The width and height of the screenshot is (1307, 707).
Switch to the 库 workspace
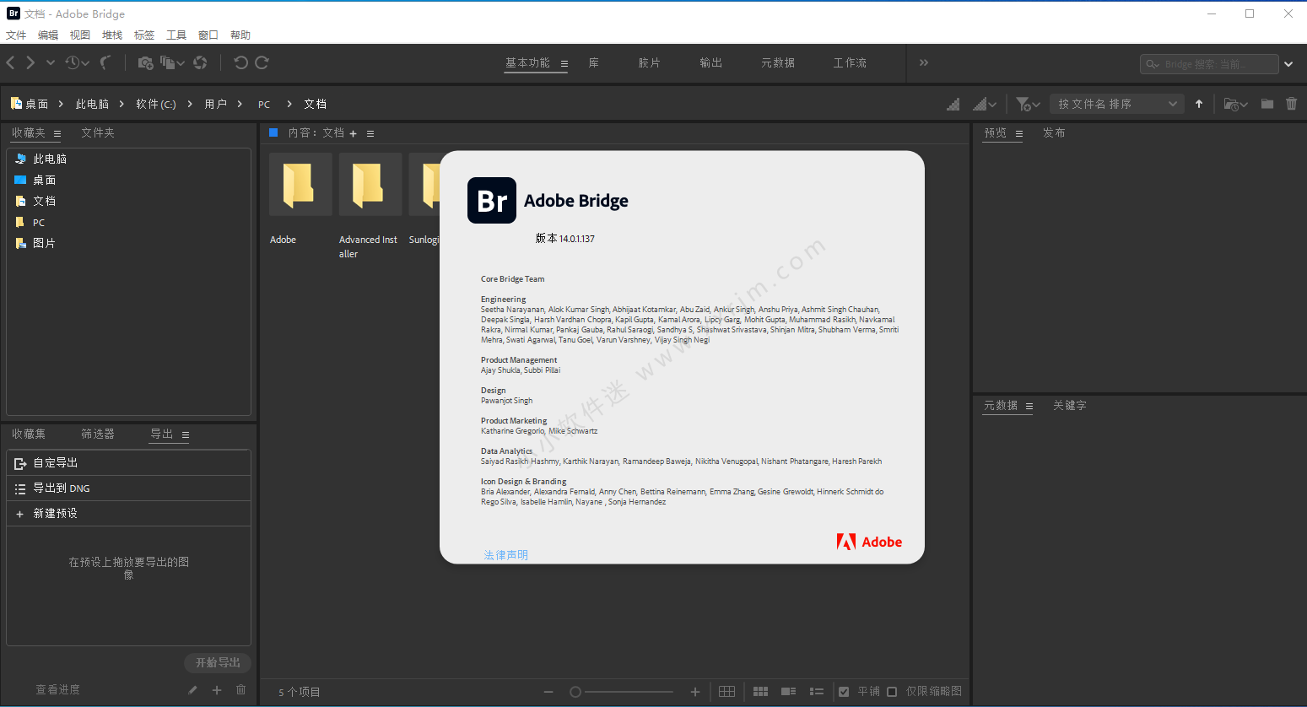tap(594, 62)
